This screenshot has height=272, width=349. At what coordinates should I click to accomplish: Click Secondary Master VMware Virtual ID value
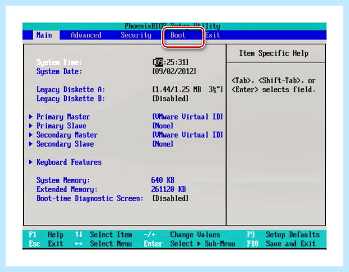pyautogui.click(x=187, y=135)
